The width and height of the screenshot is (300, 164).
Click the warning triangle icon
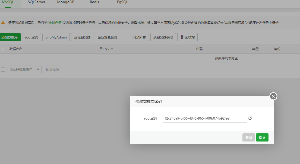pos(3,22)
